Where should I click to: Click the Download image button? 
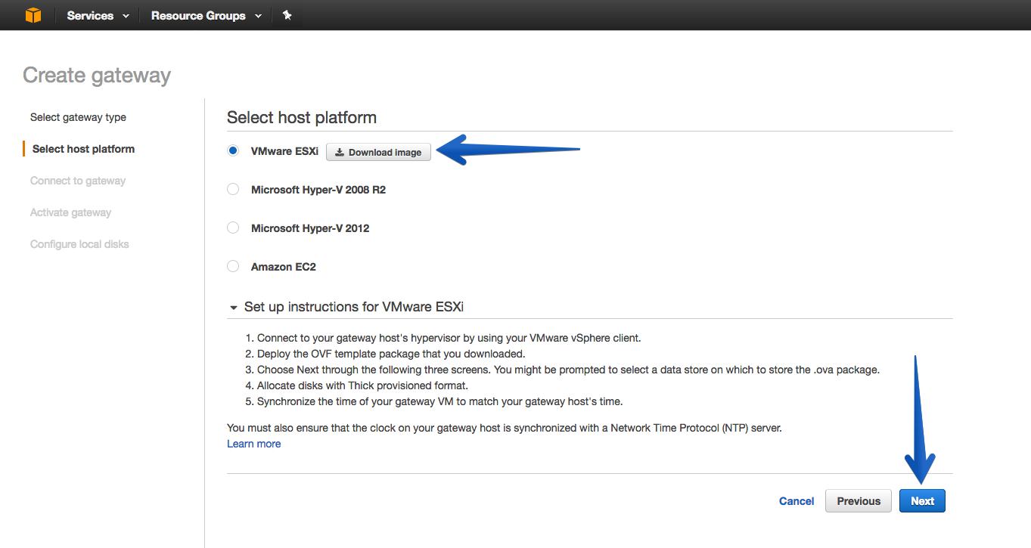click(378, 152)
